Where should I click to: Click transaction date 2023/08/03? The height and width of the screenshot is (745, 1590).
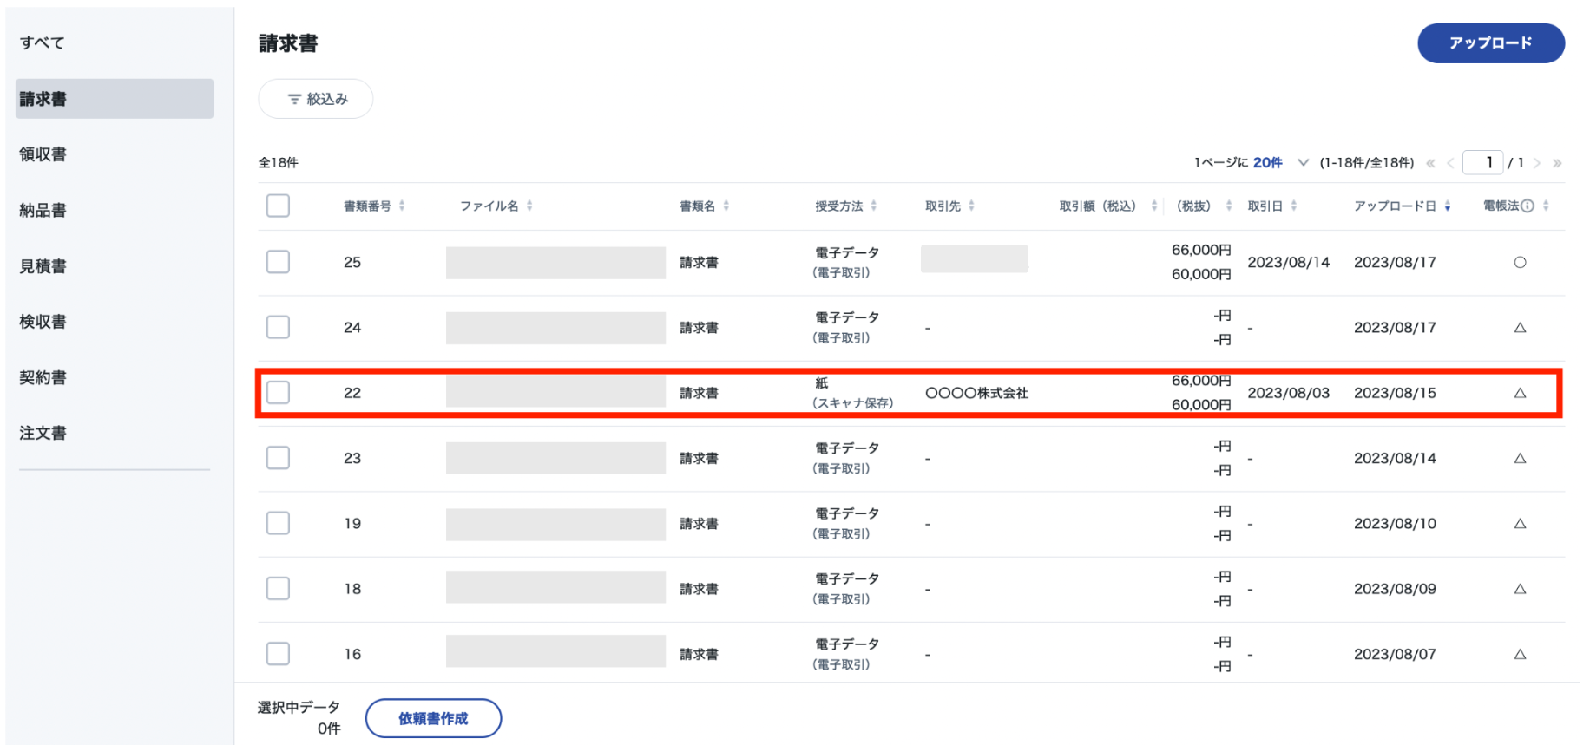tap(1289, 393)
